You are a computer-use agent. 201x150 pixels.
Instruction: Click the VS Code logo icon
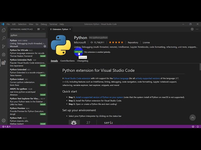[x=3, y=24]
